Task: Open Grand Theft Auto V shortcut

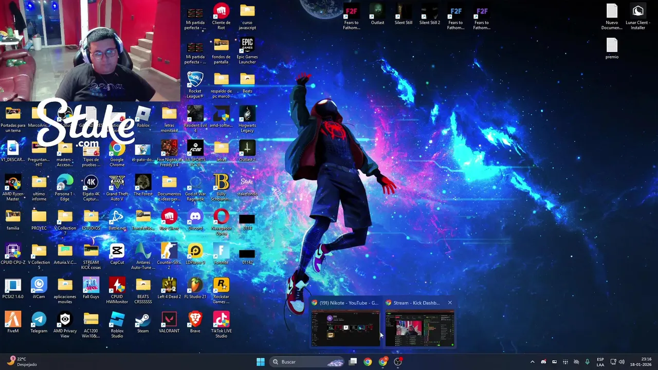Action: pos(117,188)
